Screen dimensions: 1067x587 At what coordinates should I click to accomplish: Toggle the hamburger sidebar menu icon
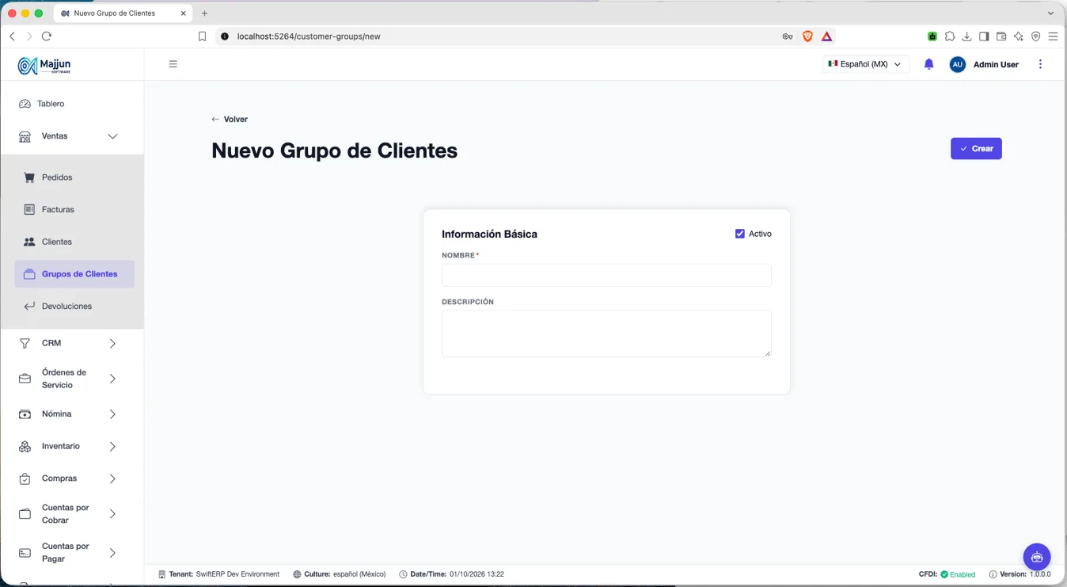pyautogui.click(x=173, y=64)
